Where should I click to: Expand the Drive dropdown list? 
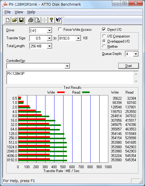pos(49,30)
